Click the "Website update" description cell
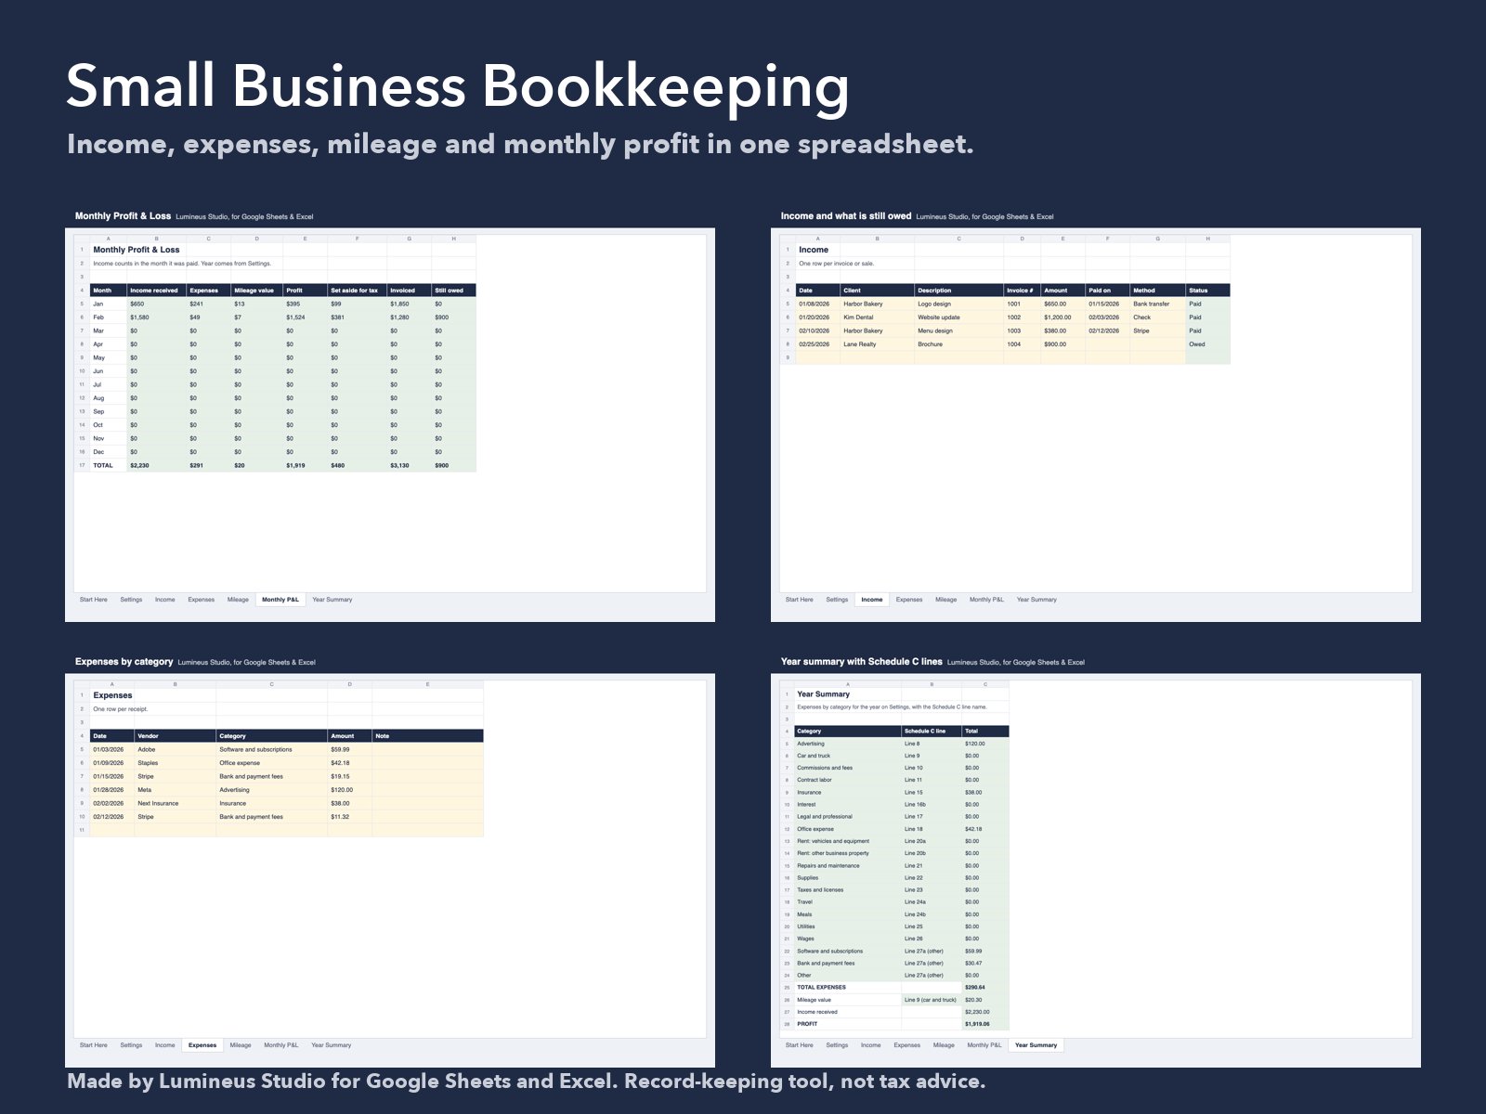 (x=958, y=317)
